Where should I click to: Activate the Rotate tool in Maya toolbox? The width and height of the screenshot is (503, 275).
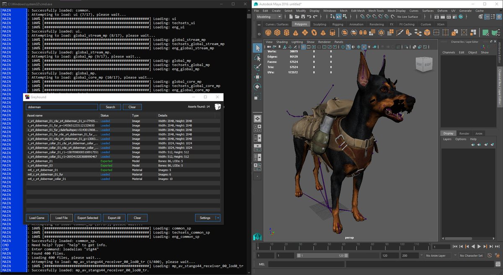coord(257,86)
